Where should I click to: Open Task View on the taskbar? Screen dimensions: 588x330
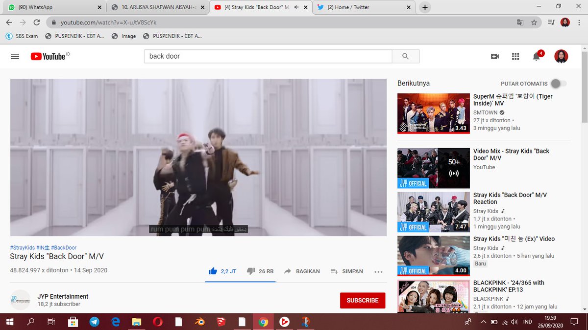click(51, 322)
